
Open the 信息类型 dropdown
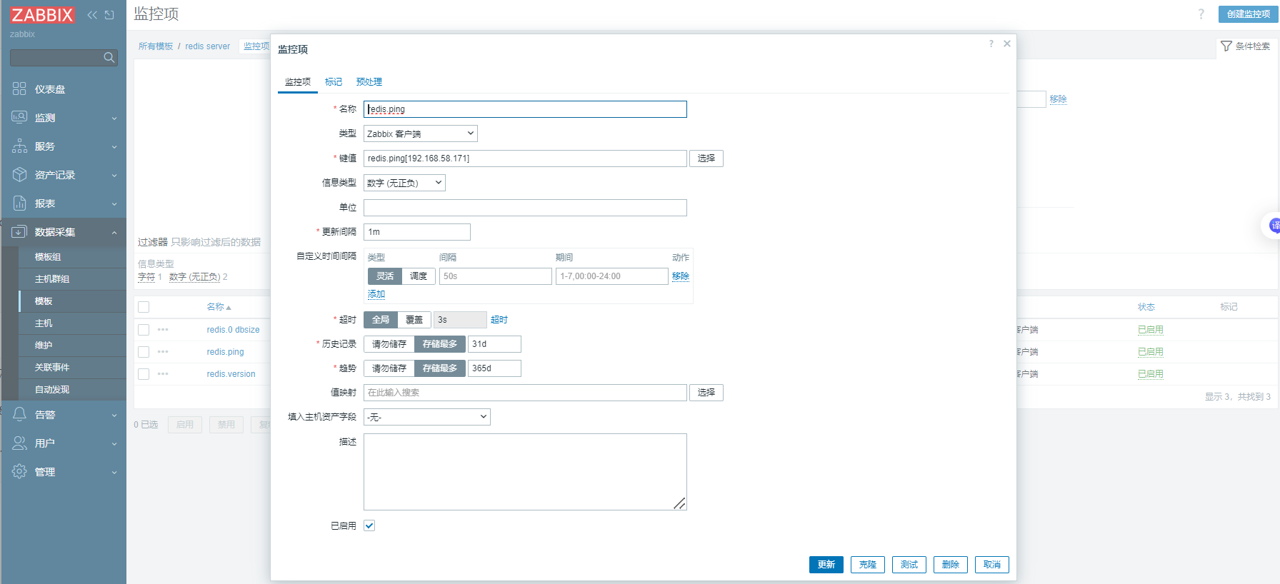[404, 183]
